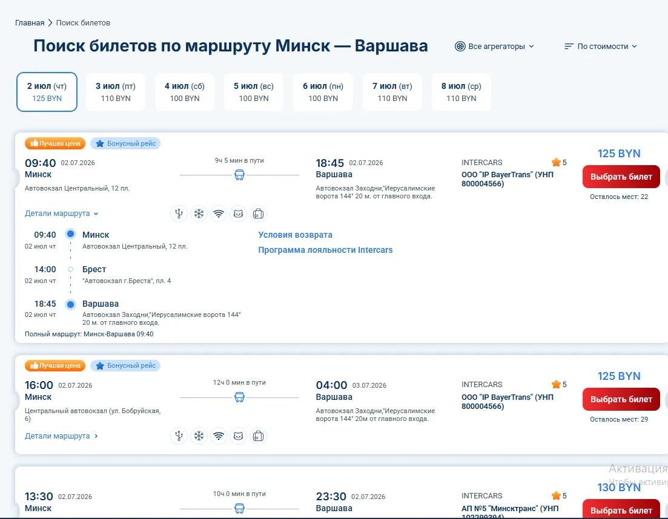
Task: Select the 7 июл (вт) date tab
Action: tap(392, 92)
